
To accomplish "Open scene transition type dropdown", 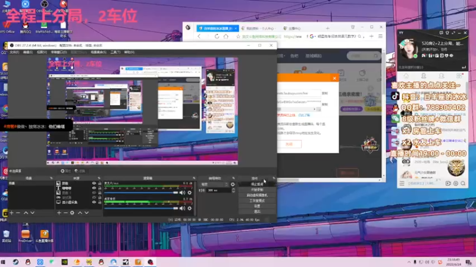I will pos(214,185).
